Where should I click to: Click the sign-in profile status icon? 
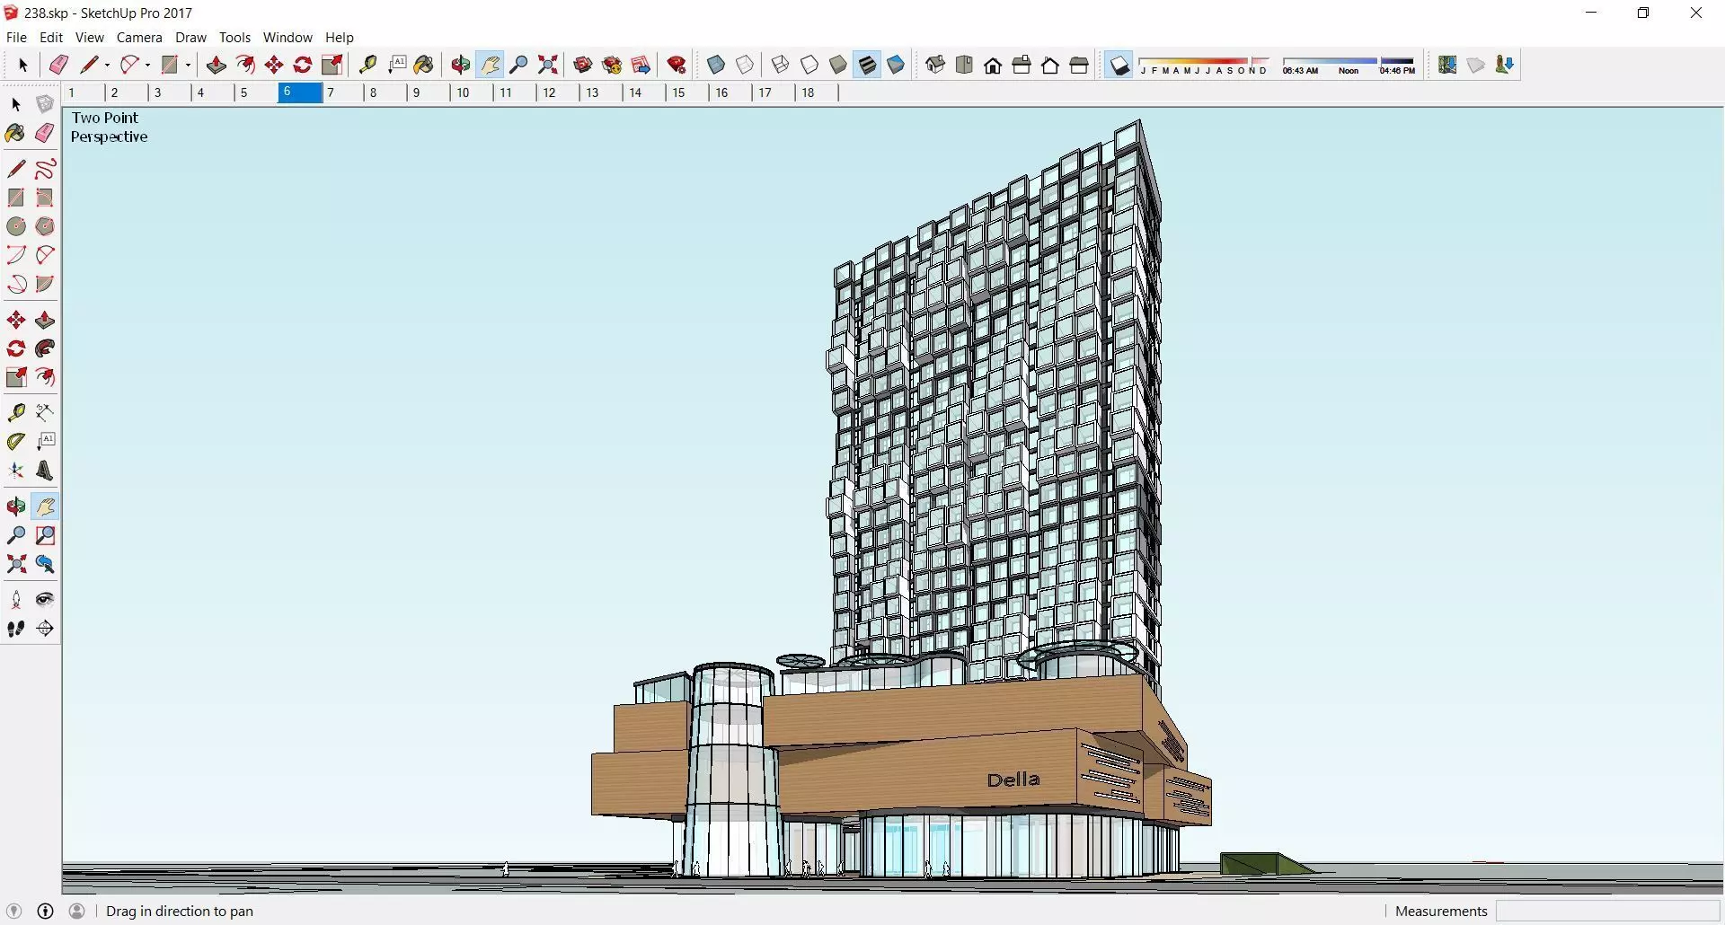point(77,912)
